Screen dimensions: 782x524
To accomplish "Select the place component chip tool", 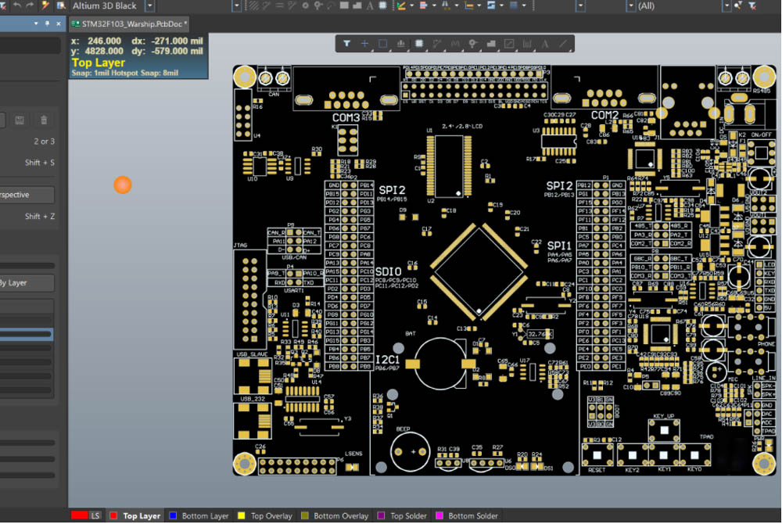I will click(419, 44).
